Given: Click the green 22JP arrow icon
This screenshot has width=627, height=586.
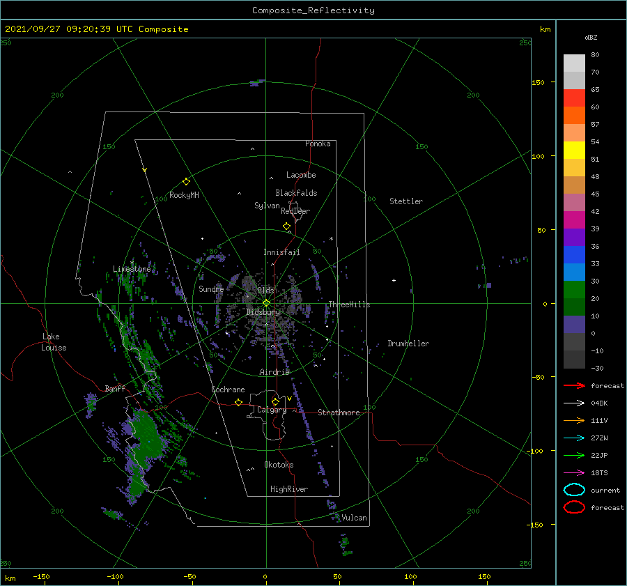Looking at the screenshot, I should tap(574, 455).
